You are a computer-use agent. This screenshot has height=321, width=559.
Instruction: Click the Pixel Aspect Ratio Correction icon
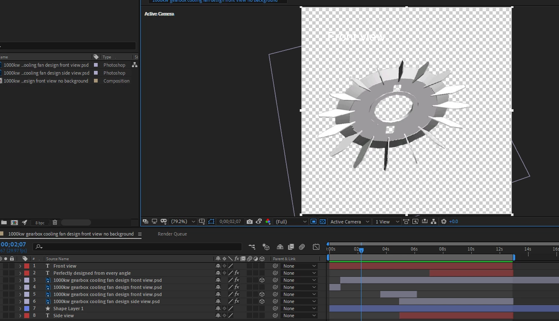pos(406,222)
